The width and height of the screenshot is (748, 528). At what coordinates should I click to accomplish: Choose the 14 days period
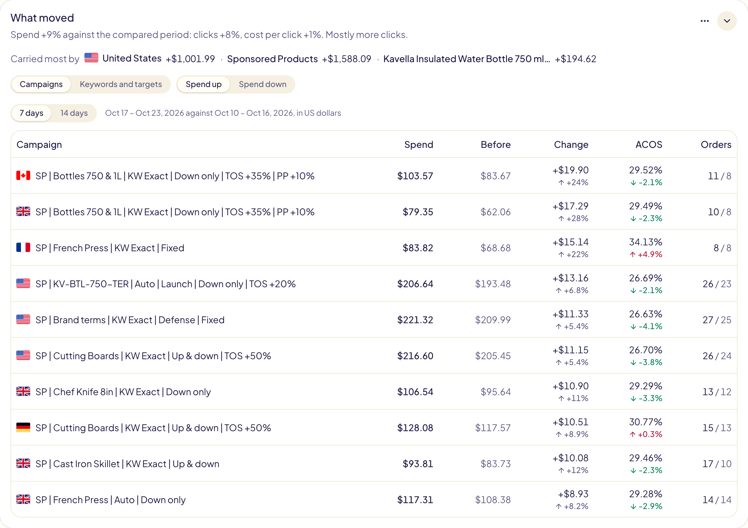[74, 113]
